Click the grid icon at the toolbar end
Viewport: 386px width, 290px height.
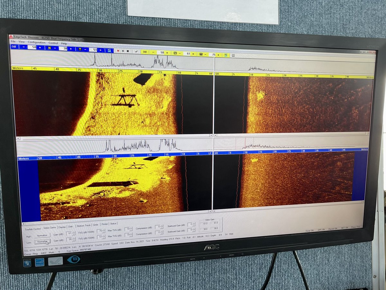[x=233, y=55]
